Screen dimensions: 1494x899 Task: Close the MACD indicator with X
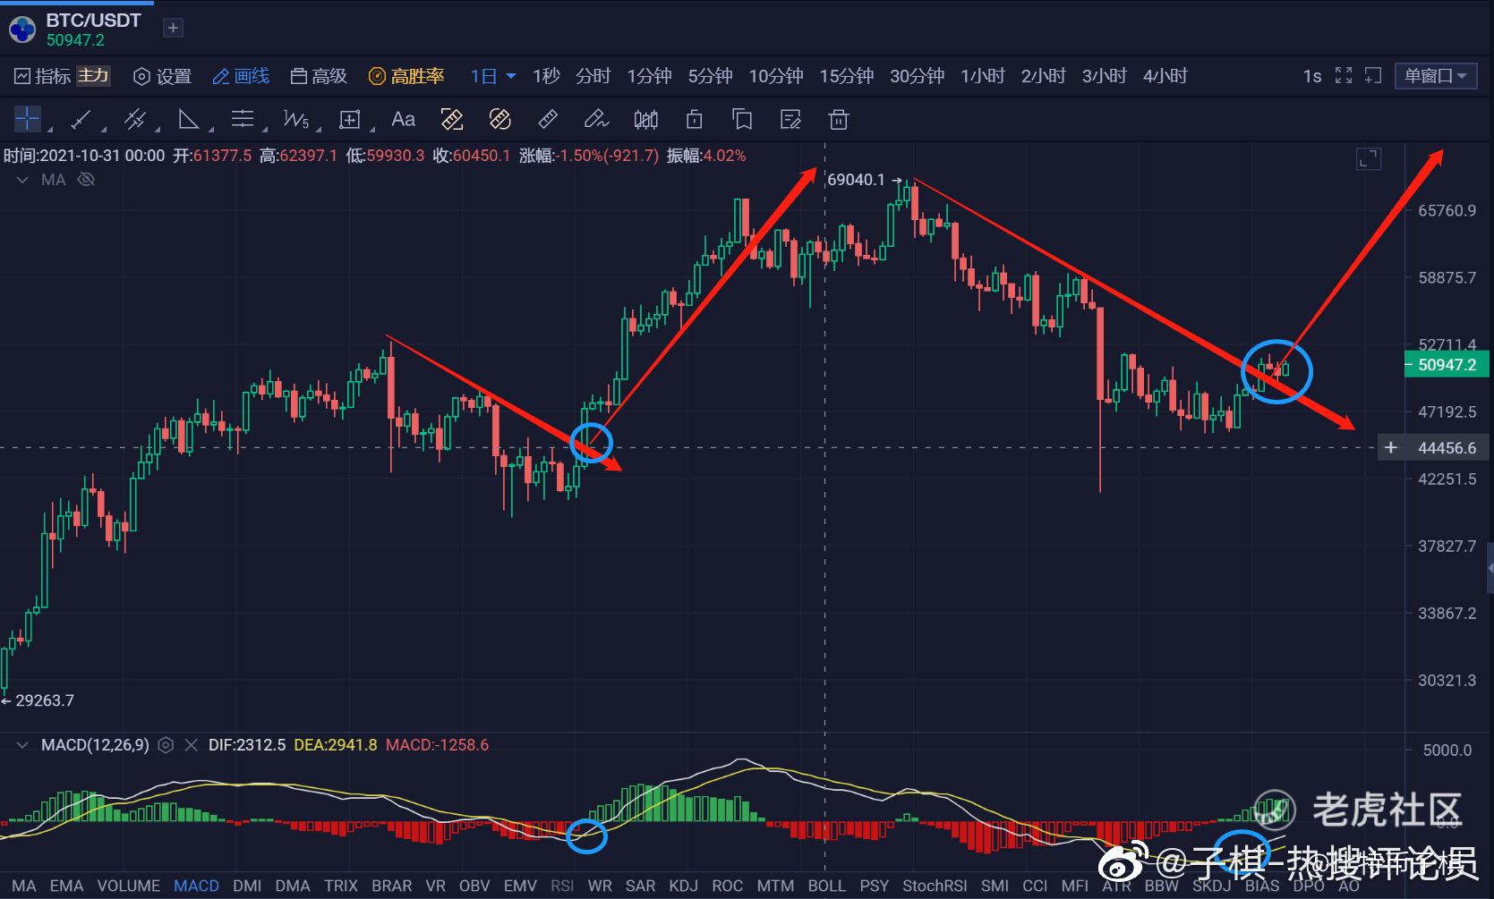(191, 745)
